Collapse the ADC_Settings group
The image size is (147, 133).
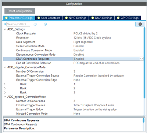(5, 29)
